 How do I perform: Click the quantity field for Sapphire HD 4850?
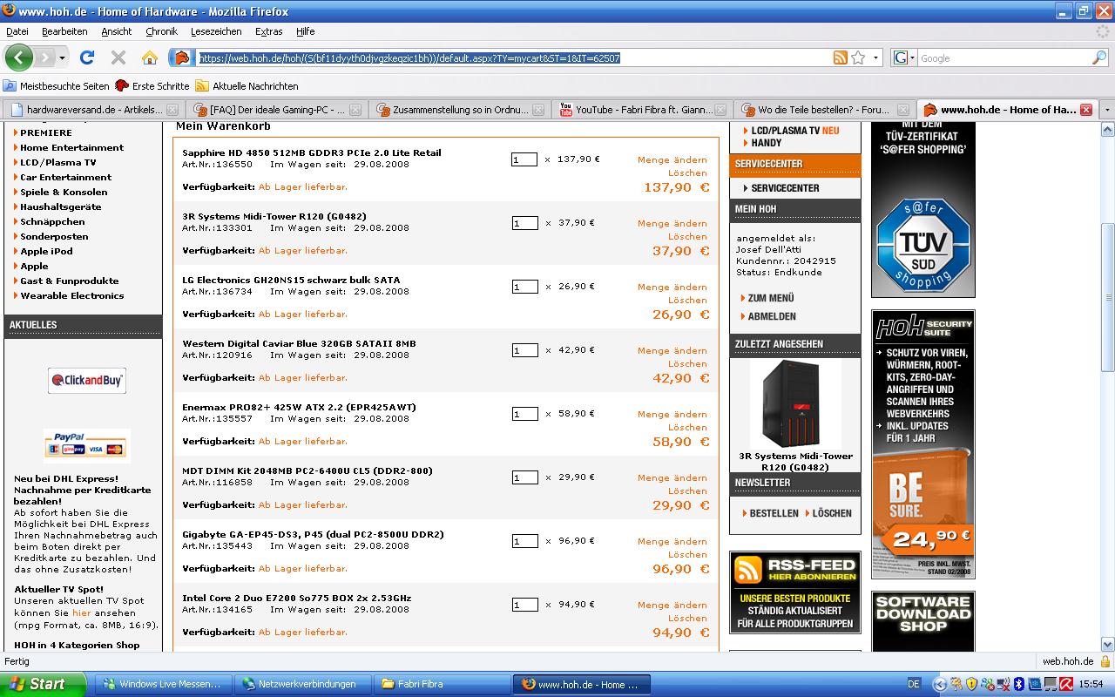click(524, 159)
